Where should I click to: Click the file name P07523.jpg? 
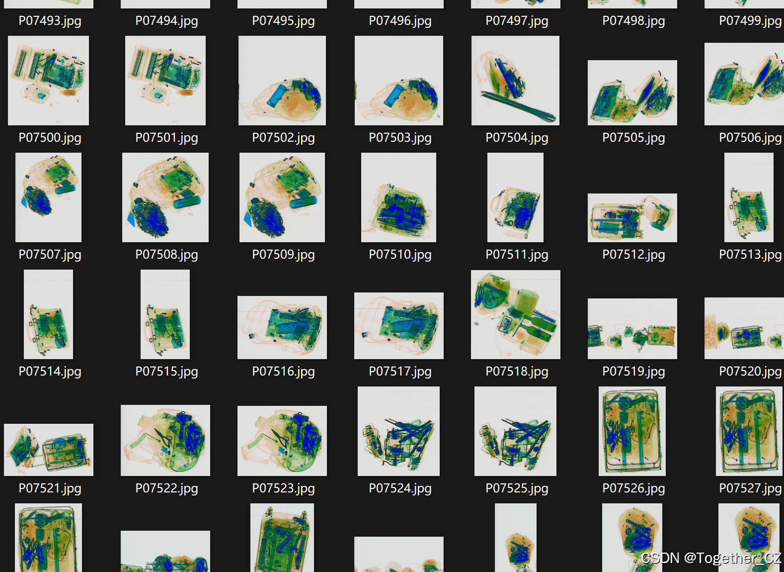pos(283,488)
